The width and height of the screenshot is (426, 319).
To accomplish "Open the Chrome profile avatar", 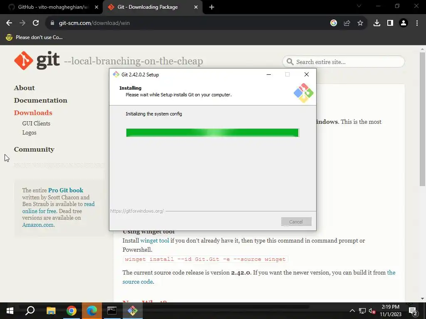I will (404, 23).
